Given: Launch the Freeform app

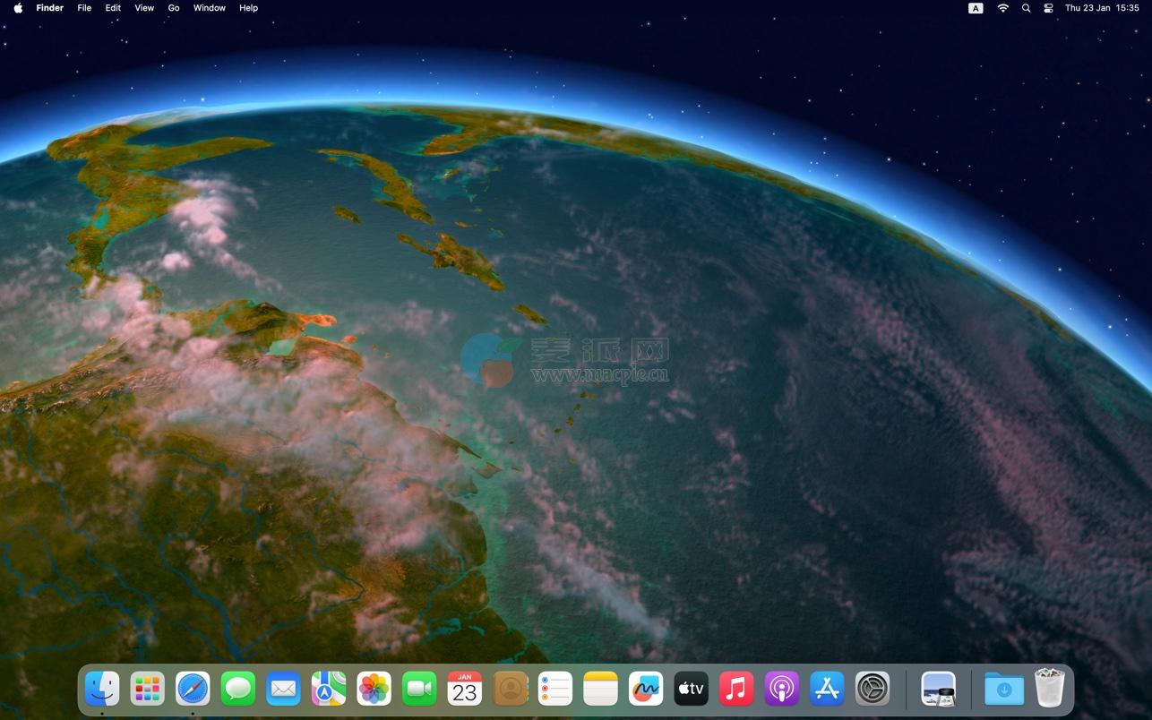Looking at the screenshot, I should pyautogui.click(x=646, y=690).
